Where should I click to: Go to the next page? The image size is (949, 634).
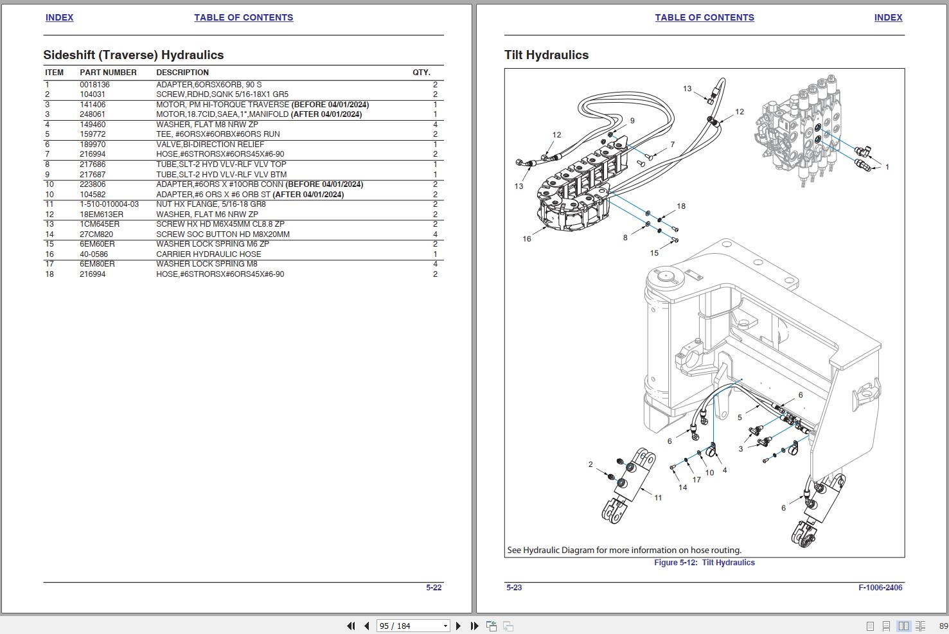(458, 626)
